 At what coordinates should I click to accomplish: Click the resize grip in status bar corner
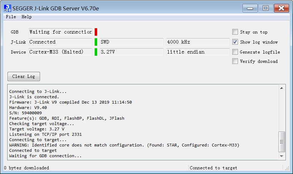[287, 168]
